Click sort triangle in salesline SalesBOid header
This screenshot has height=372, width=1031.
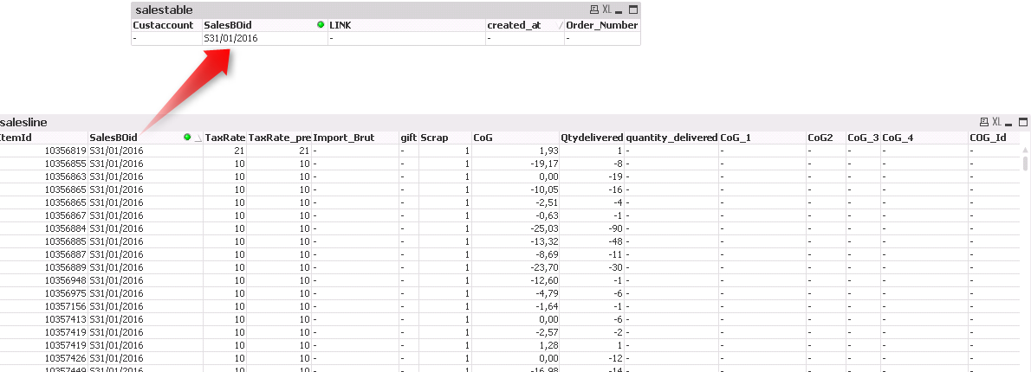(198, 138)
